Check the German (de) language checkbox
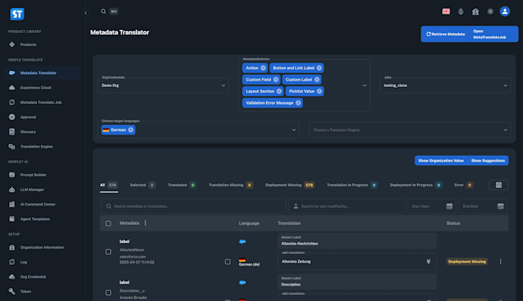 [x=228, y=262]
